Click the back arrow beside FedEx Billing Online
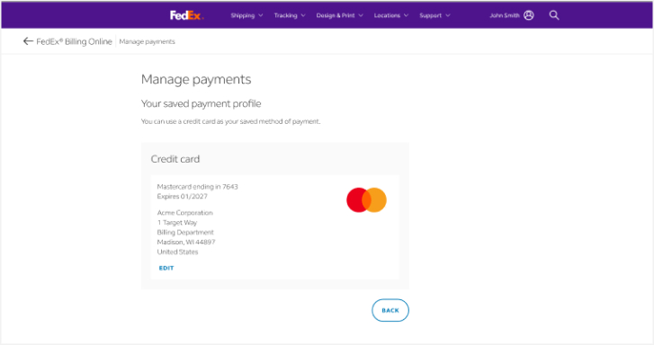Viewport: 654px width, 345px height. tap(28, 41)
